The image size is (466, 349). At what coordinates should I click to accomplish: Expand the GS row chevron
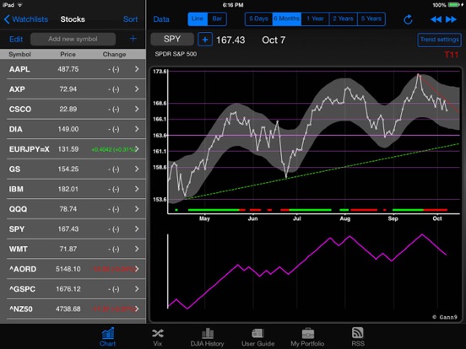[x=137, y=169]
